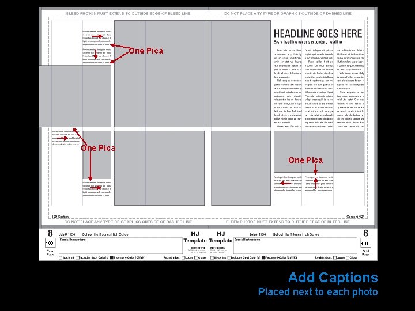This screenshot has width=415, height=311.
Task: Click the School Herff Jones High School text on even page
Action: pos(106,234)
